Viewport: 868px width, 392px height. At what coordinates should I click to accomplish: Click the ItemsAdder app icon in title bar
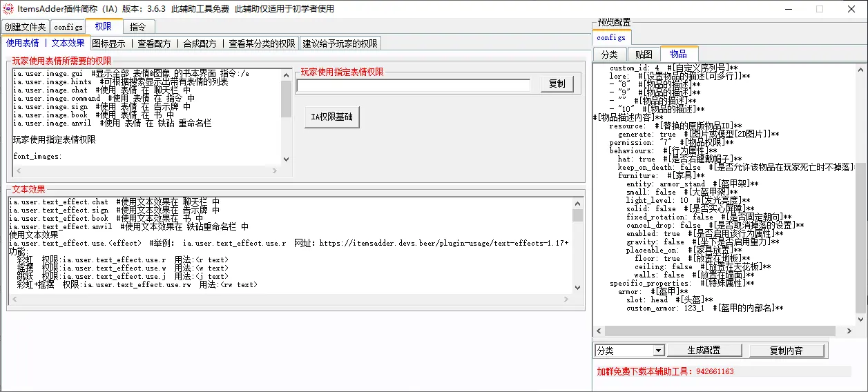pyautogui.click(x=8, y=9)
